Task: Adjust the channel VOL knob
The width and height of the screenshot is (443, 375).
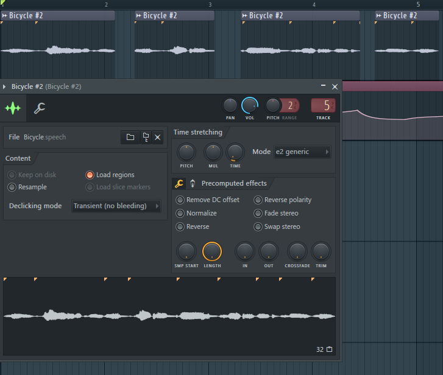Action: [250, 105]
